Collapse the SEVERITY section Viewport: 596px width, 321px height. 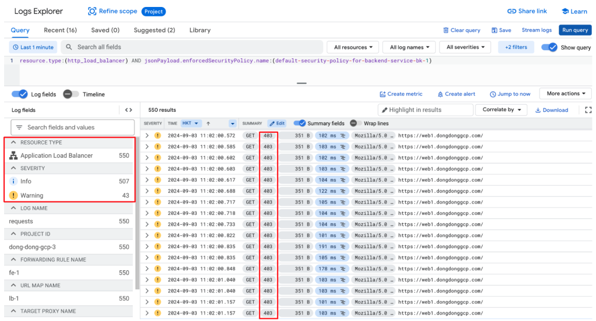[x=13, y=168]
